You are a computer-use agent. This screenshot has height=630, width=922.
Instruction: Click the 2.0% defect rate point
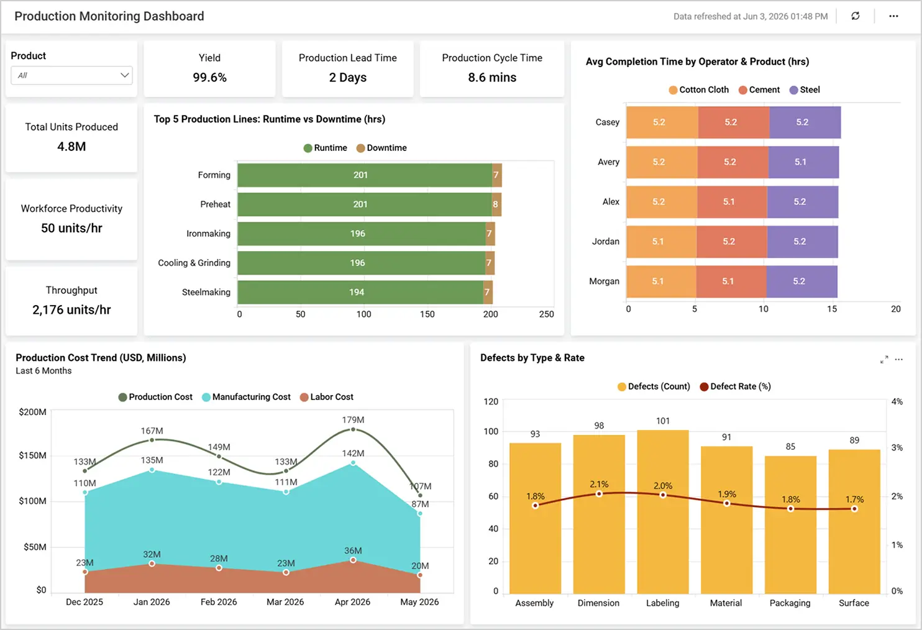(x=663, y=495)
